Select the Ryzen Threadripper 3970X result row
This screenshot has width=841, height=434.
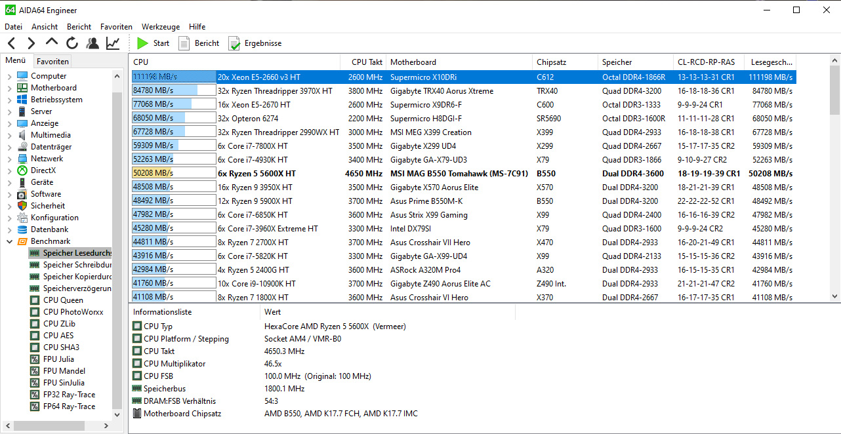[x=464, y=91]
